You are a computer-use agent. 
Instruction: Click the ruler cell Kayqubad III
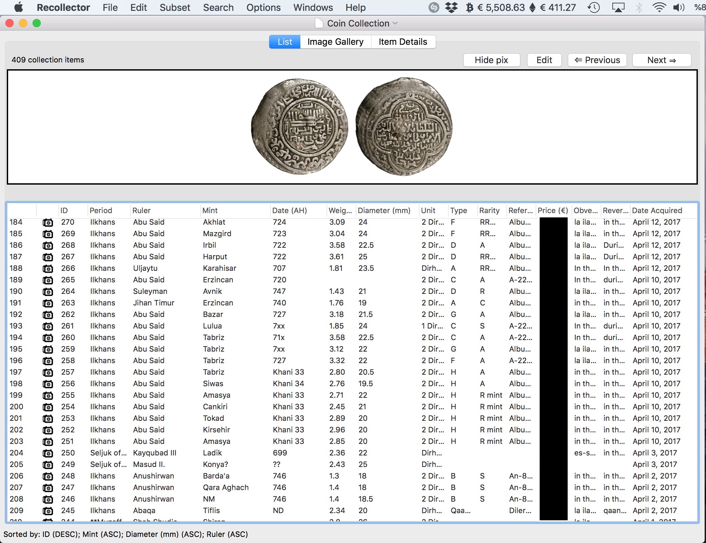tap(154, 453)
